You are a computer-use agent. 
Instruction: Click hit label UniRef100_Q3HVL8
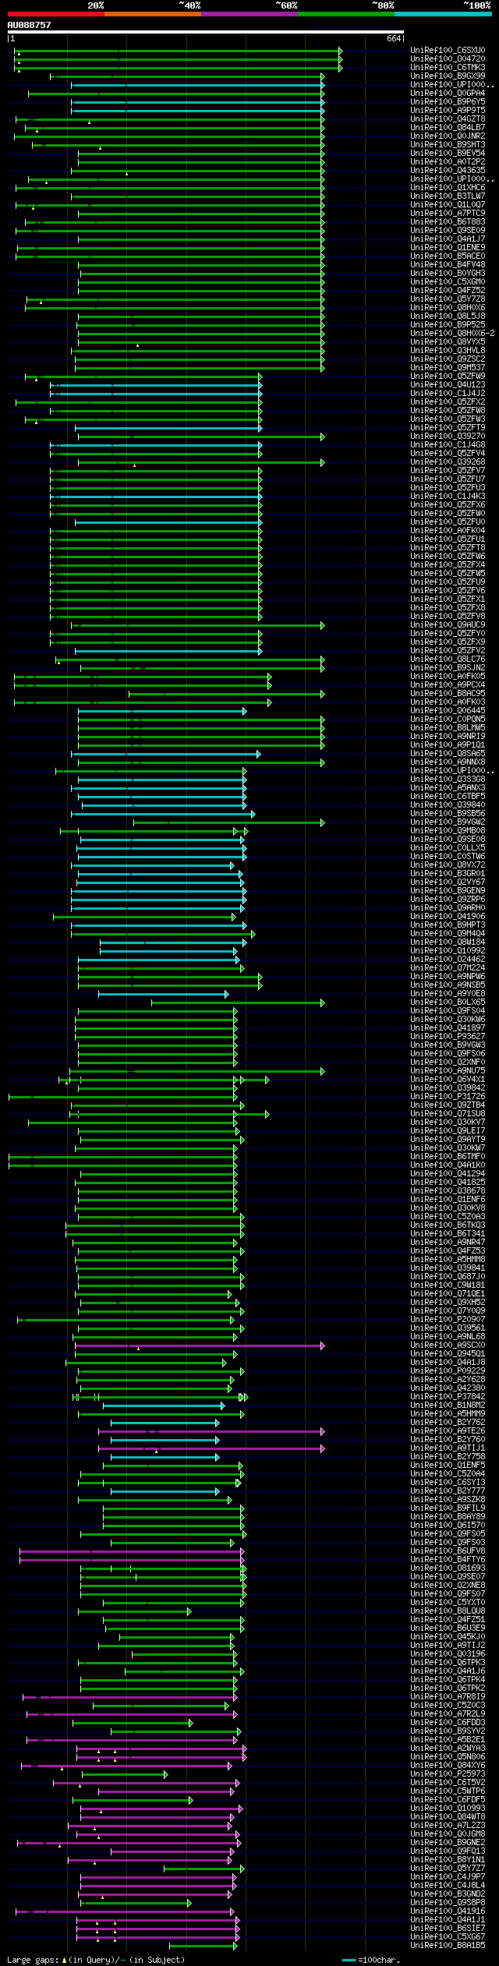448,351
